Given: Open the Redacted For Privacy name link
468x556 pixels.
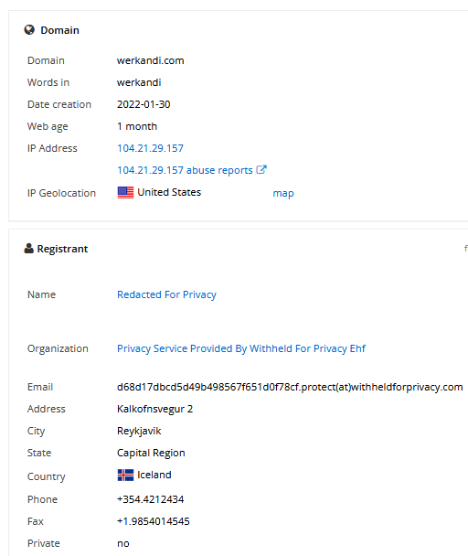Looking at the screenshot, I should coord(166,294).
